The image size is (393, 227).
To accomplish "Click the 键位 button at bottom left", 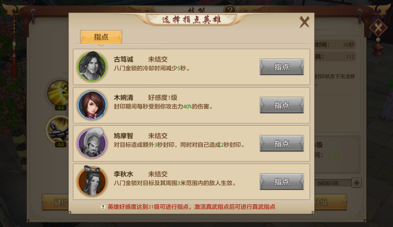I will (x=55, y=202).
